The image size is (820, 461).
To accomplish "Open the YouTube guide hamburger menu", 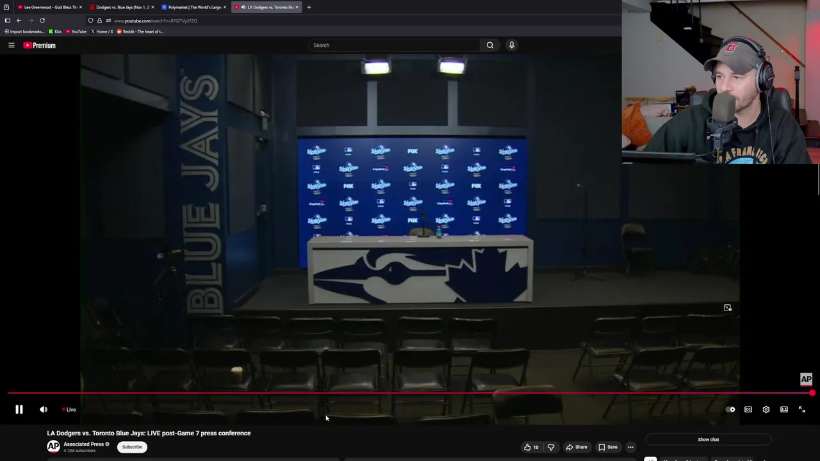I will 12,45.
